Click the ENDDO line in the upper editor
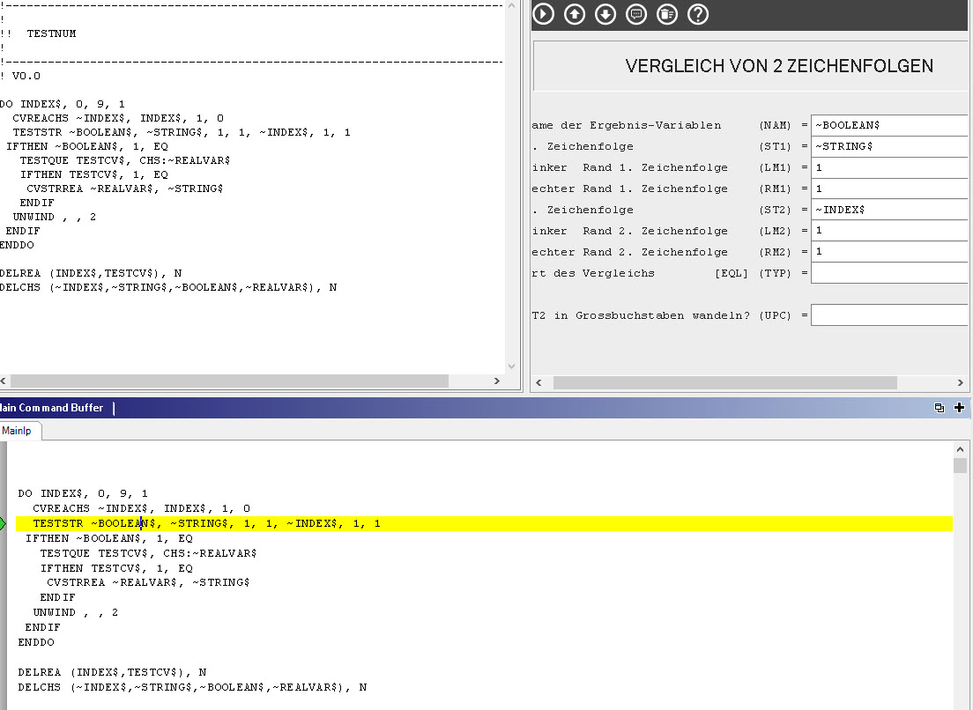 click(17, 245)
